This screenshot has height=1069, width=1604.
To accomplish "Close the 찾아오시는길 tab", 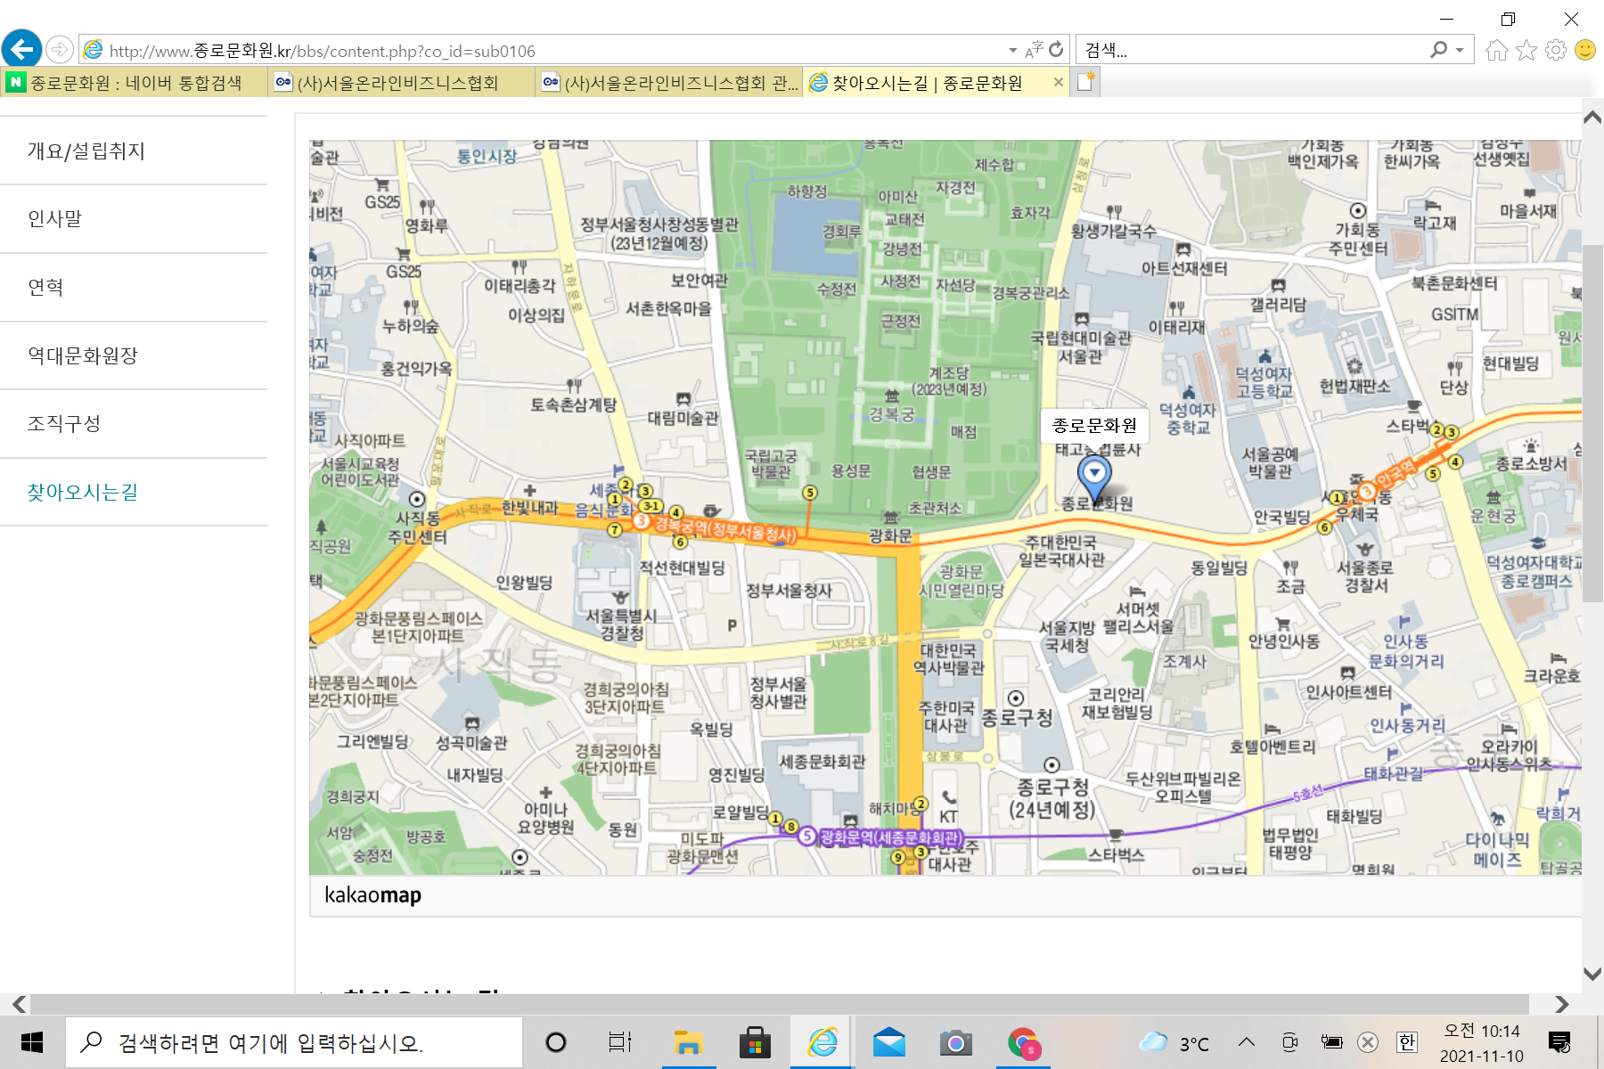I will point(1058,82).
